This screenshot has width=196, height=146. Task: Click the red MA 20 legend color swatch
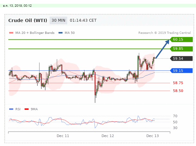click(x=11, y=33)
